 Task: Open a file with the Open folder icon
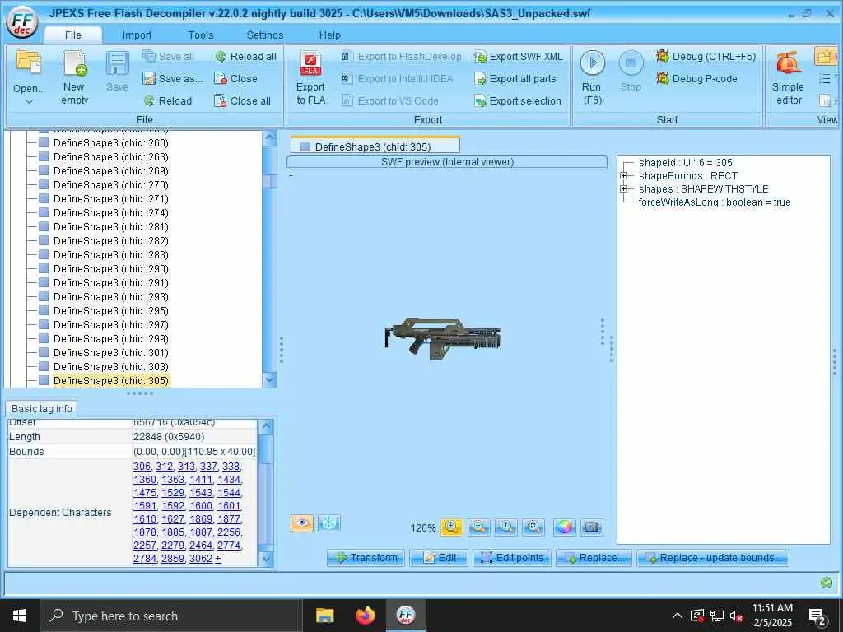tap(29, 63)
